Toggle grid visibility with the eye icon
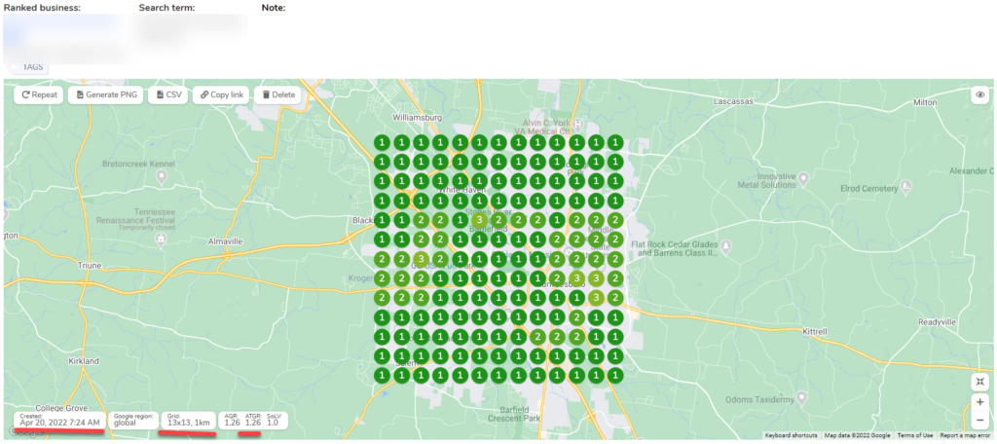 point(979,95)
